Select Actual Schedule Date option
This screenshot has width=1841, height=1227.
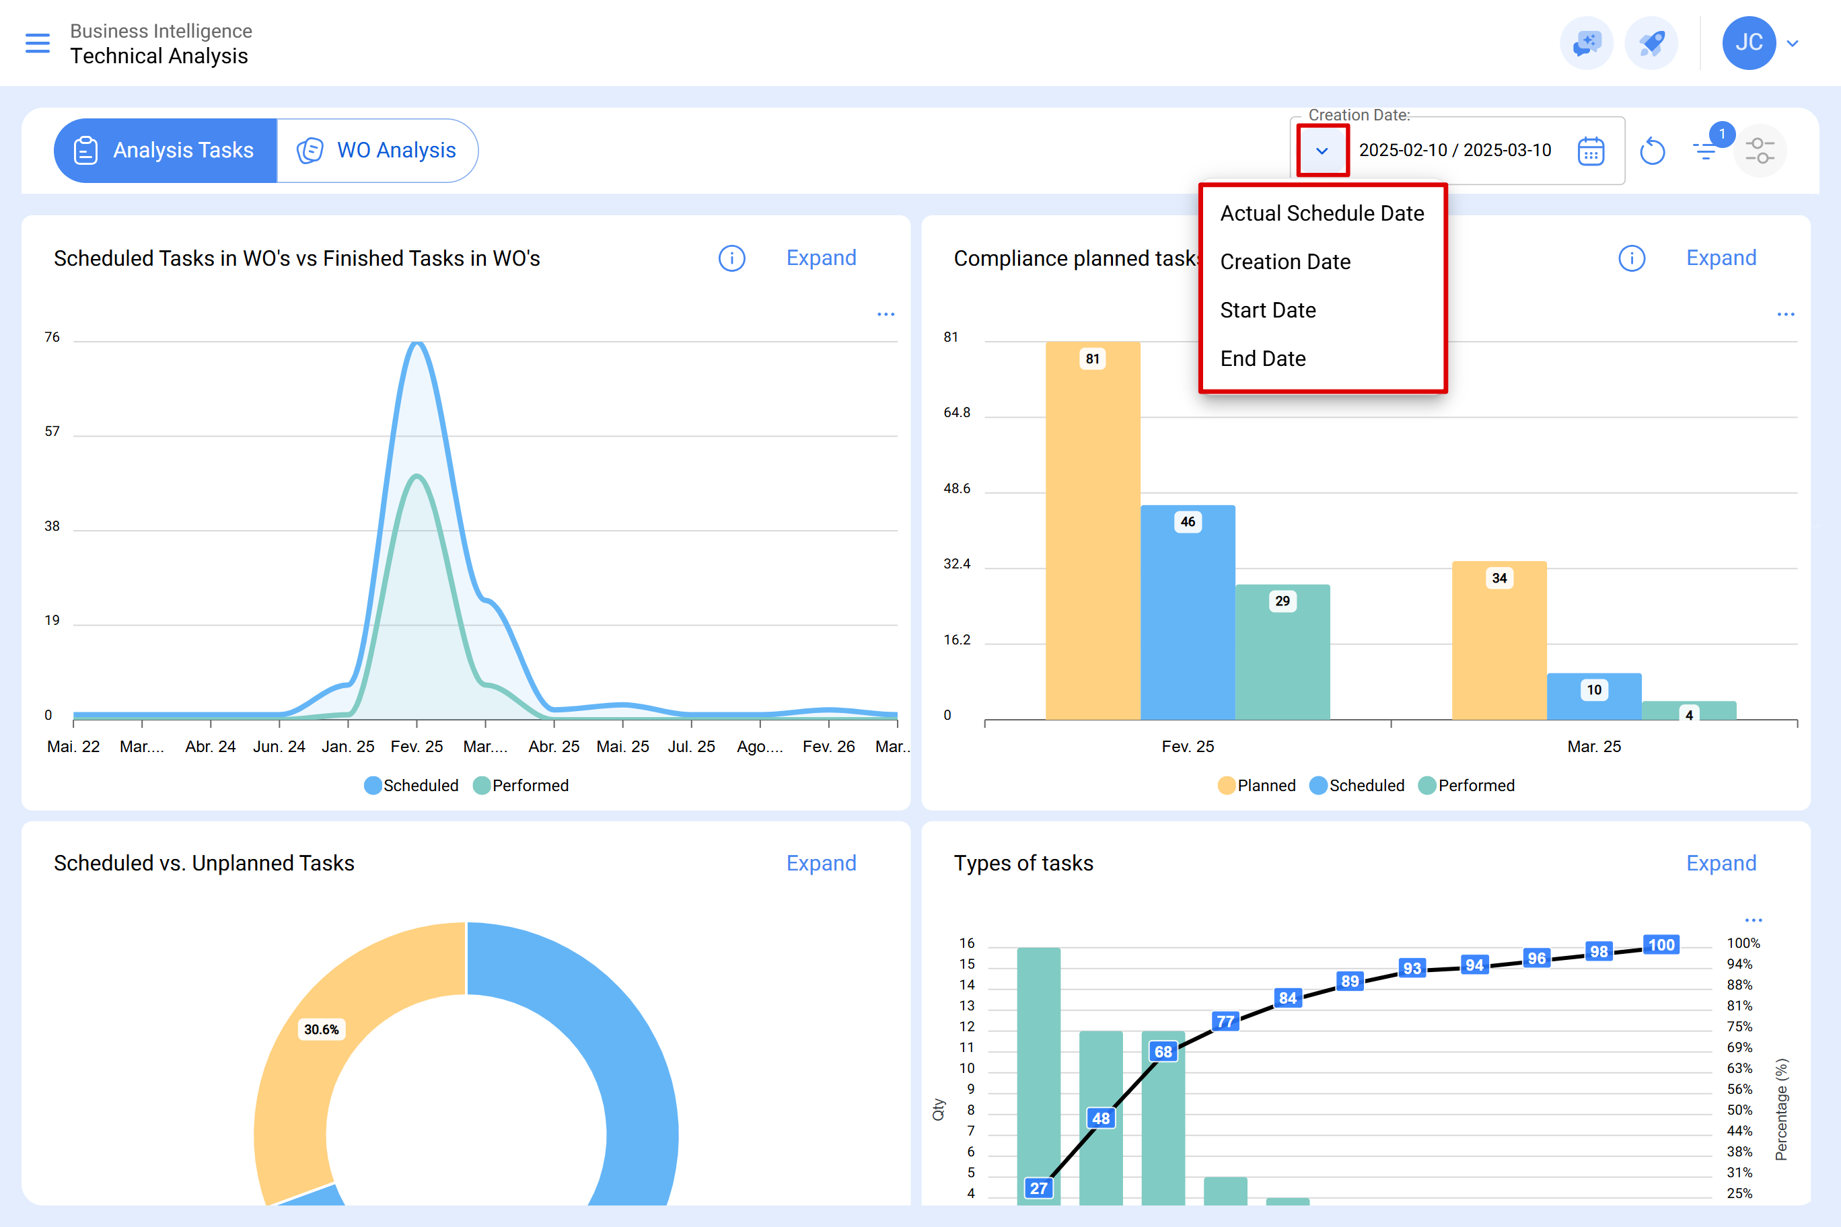(x=1322, y=213)
